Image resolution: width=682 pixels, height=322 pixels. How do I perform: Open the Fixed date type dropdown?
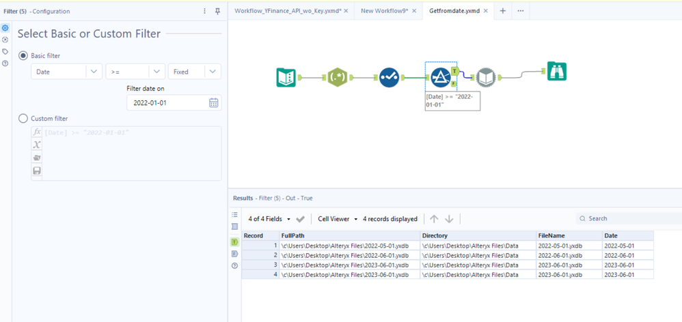point(195,72)
